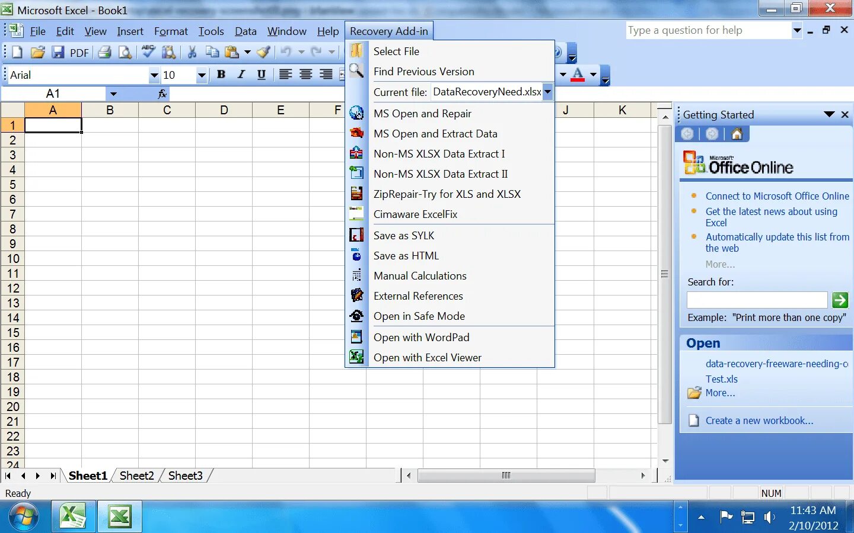Click Create a new workbook link
Screen dimensions: 854x533
pyautogui.click(x=759, y=420)
